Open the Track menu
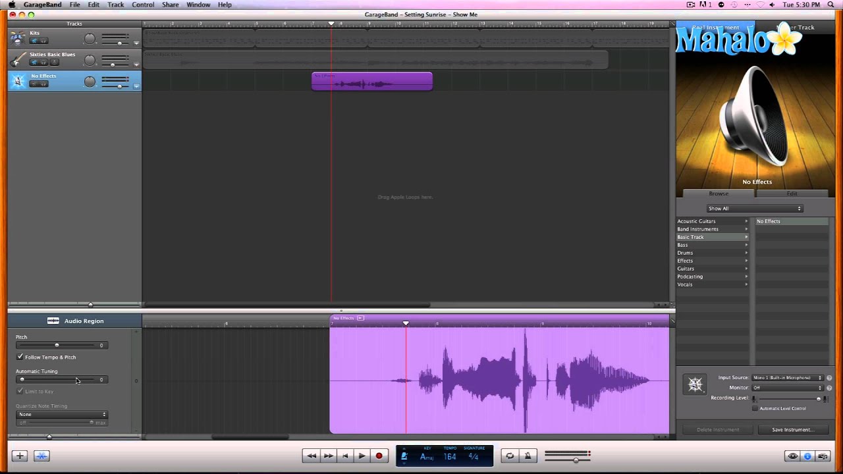Viewport: 843px width, 474px height. (x=115, y=5)
